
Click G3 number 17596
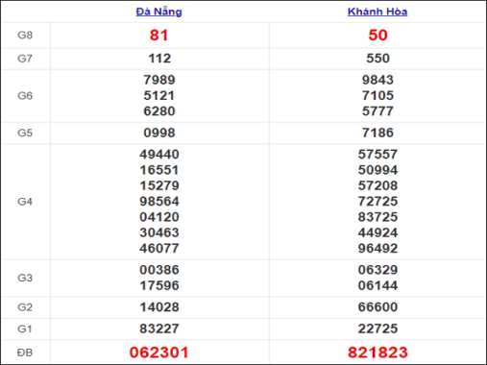tap(159, 285)
